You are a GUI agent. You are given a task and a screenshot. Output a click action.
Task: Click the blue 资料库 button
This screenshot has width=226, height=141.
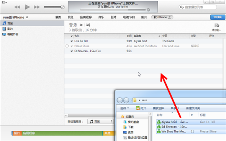[218, 17]
